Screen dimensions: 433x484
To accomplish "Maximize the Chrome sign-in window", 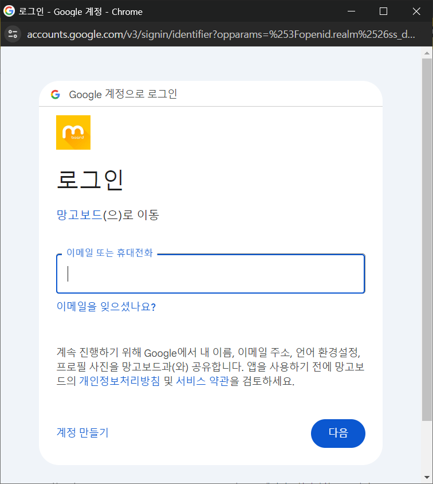I will (x=383, y=11).
